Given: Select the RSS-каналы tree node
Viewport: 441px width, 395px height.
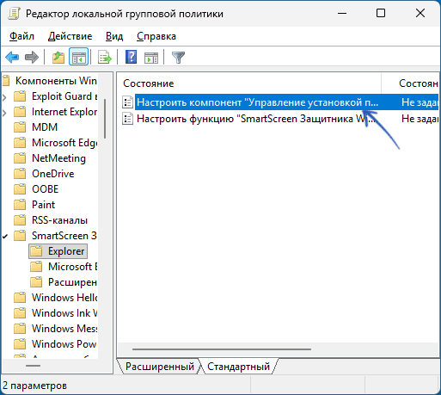Looking at the screenshot, I should [x=59, y=220].
